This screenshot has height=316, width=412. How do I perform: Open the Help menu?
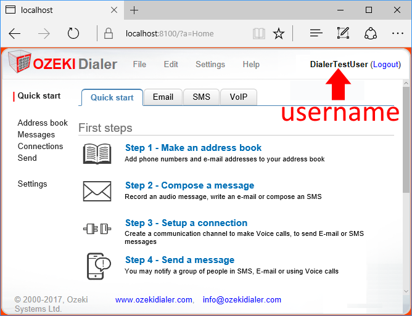251,64
